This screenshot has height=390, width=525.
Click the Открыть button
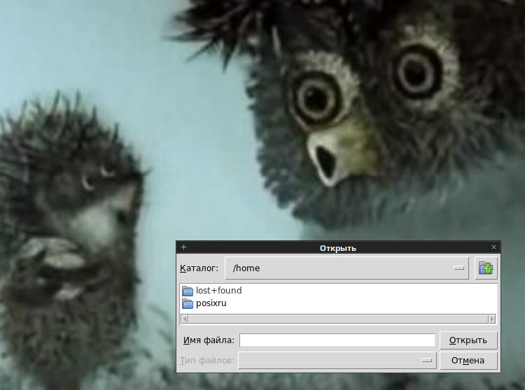(x=468, y=340)
